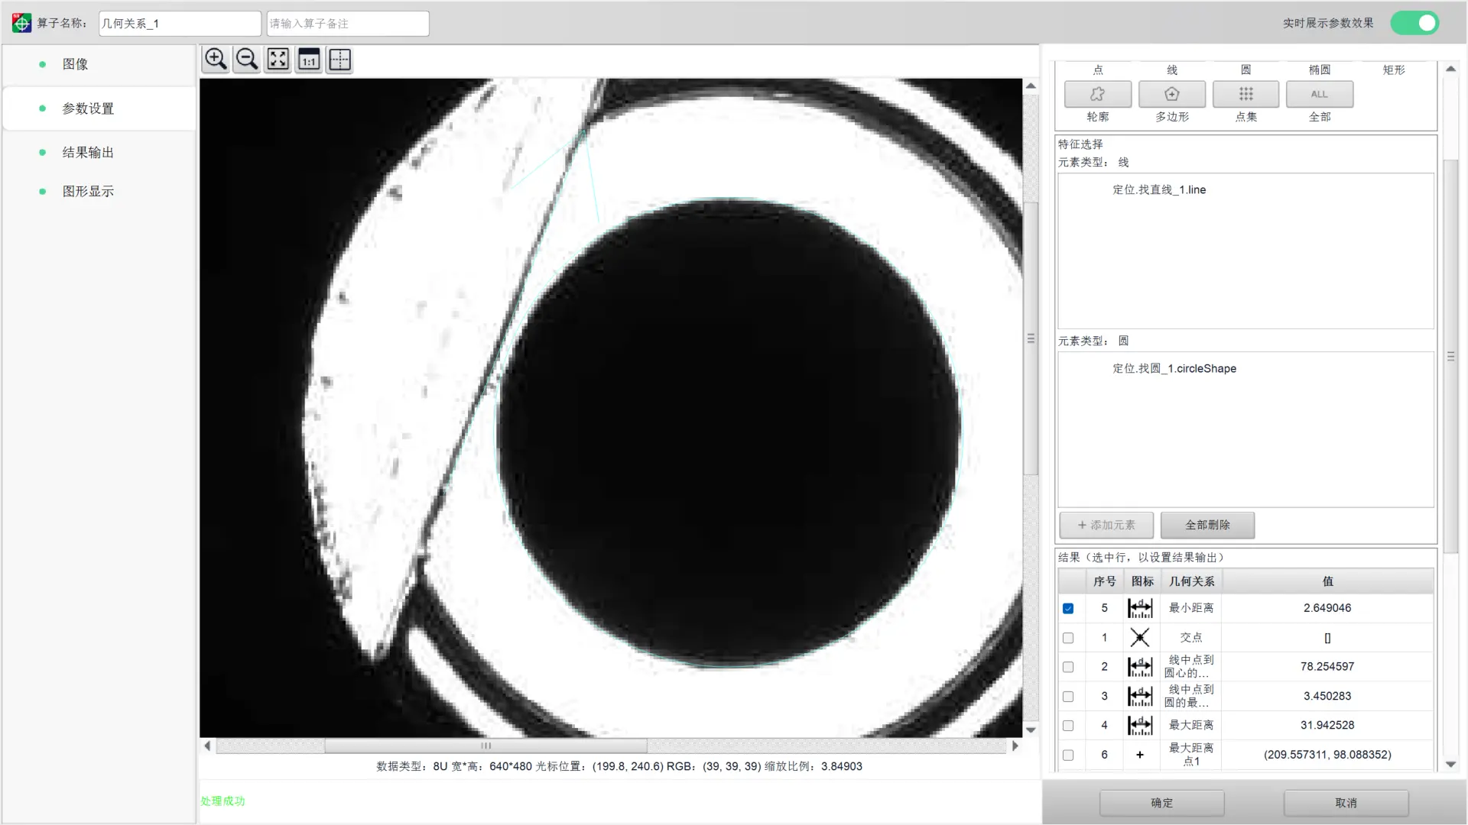Viewport: 1468px width, 825px height.
Task: Check the result row 3 checkbox
Action: [x=1068, y=697]
